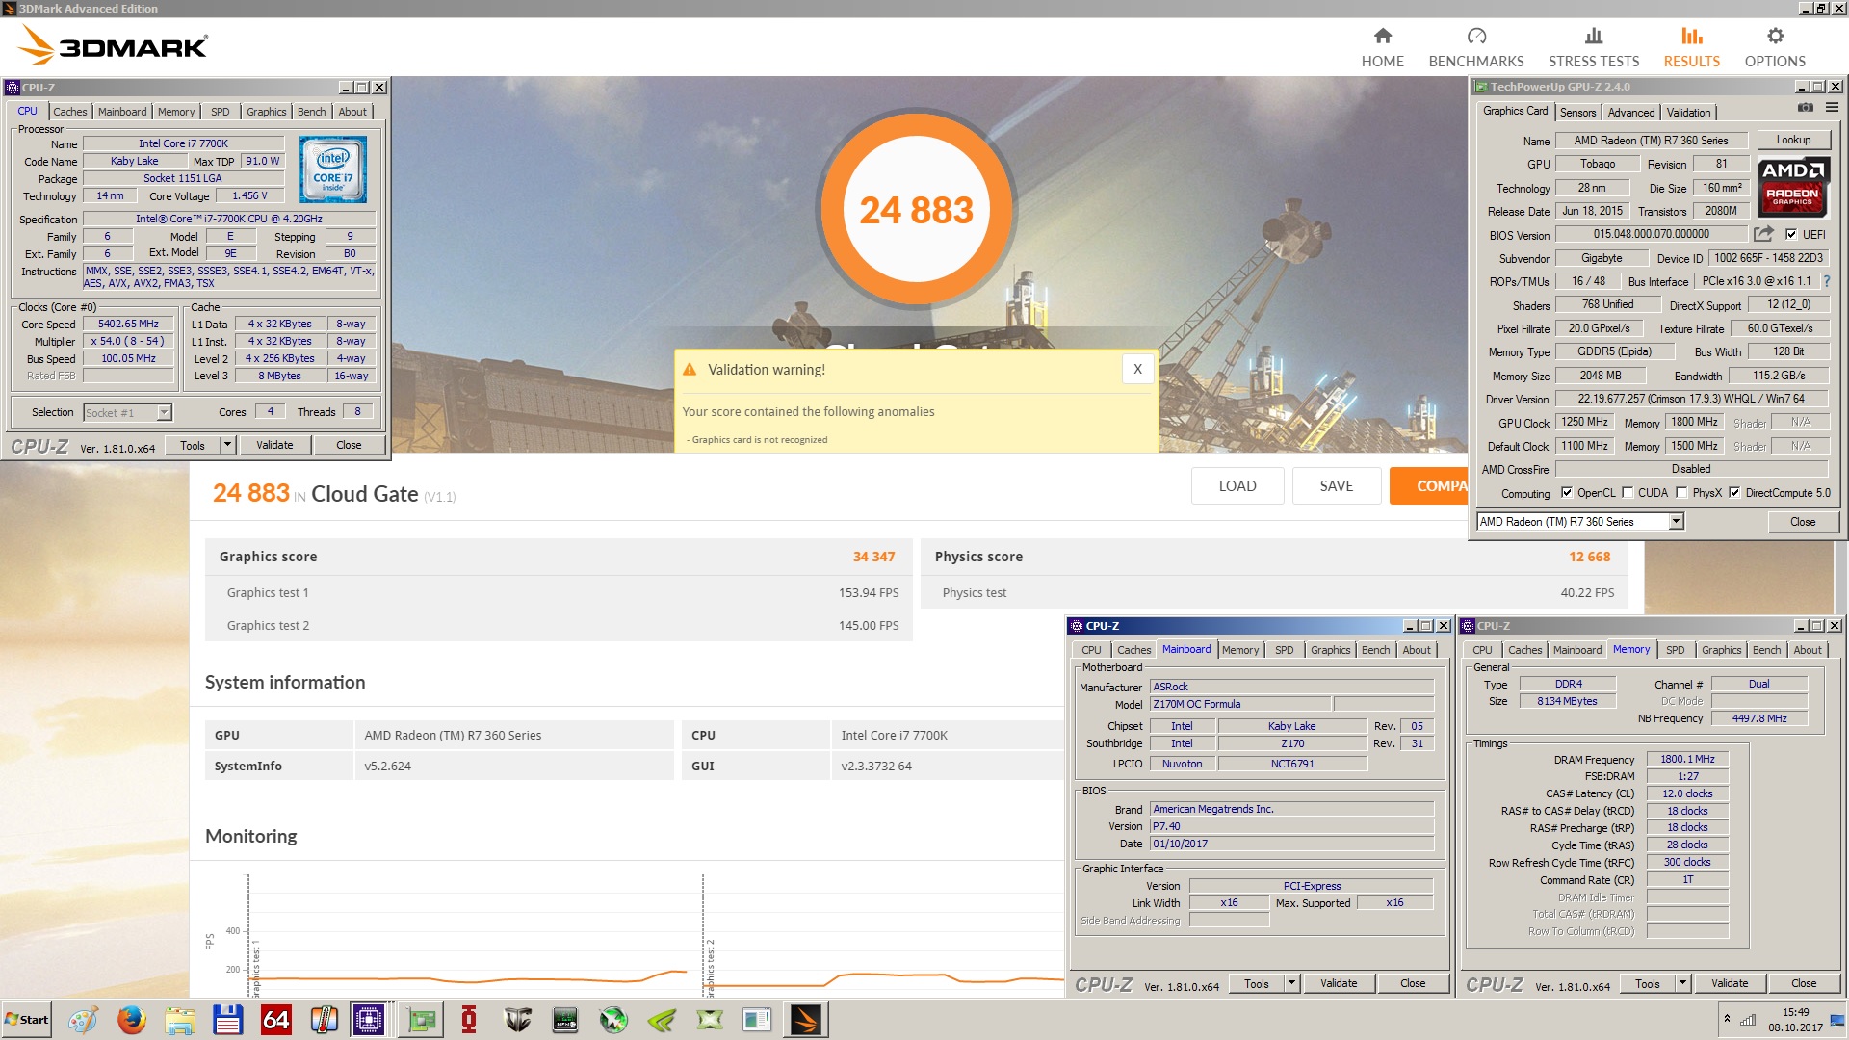Click Validate in the top-left CPU-Z window
Image resolution: width=1849 pixels, height=1040 pixels.
(x=274, y=445)
